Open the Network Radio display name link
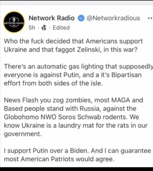 click(x=52, y=18)
